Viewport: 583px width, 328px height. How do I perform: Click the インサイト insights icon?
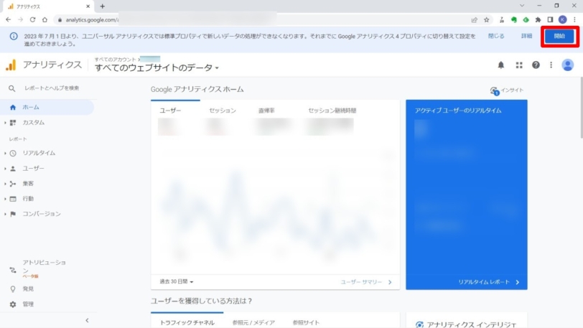pyautogui.click(x=494, y=90)
